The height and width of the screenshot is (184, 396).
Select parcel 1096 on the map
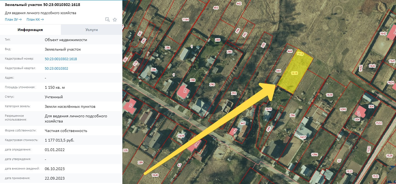tap(315, 155)
